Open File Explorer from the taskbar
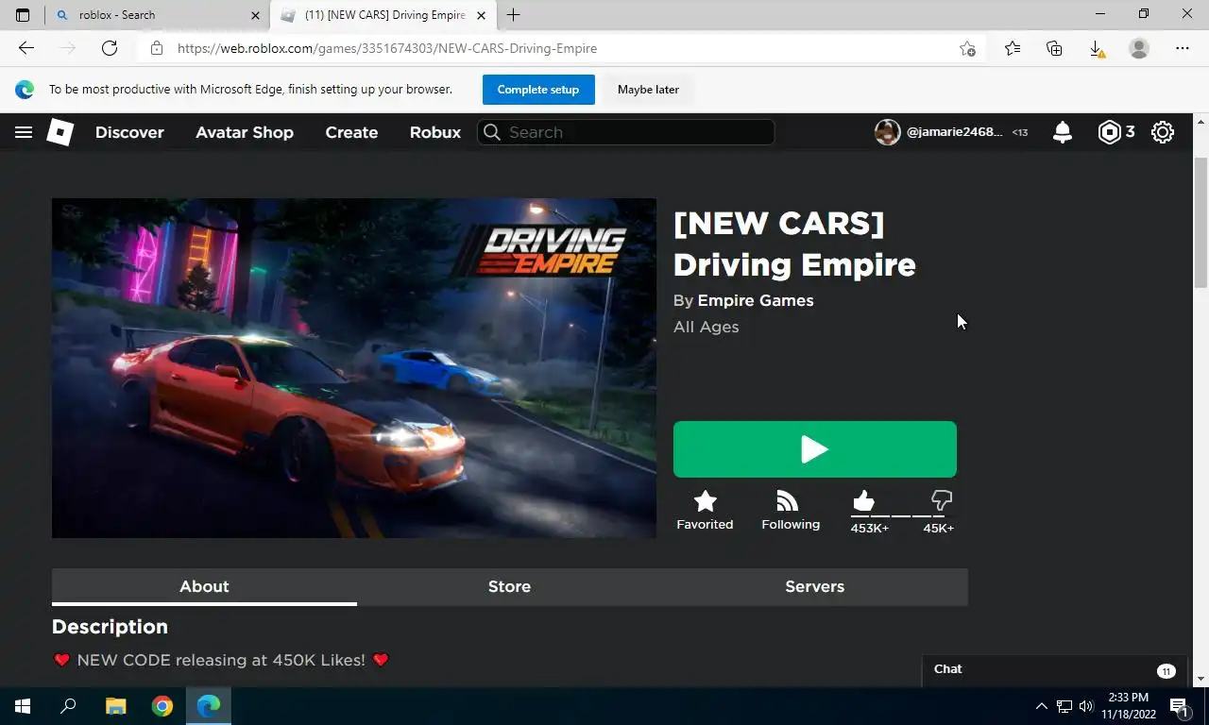 click(115, 706)
